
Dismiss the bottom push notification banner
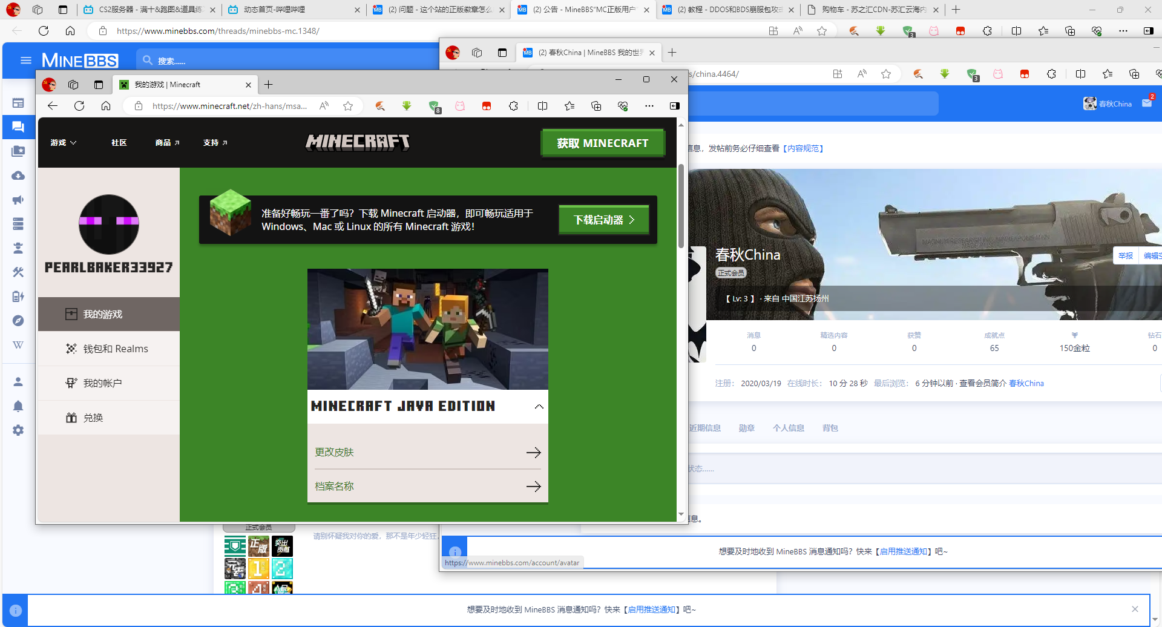point(1135,609)
